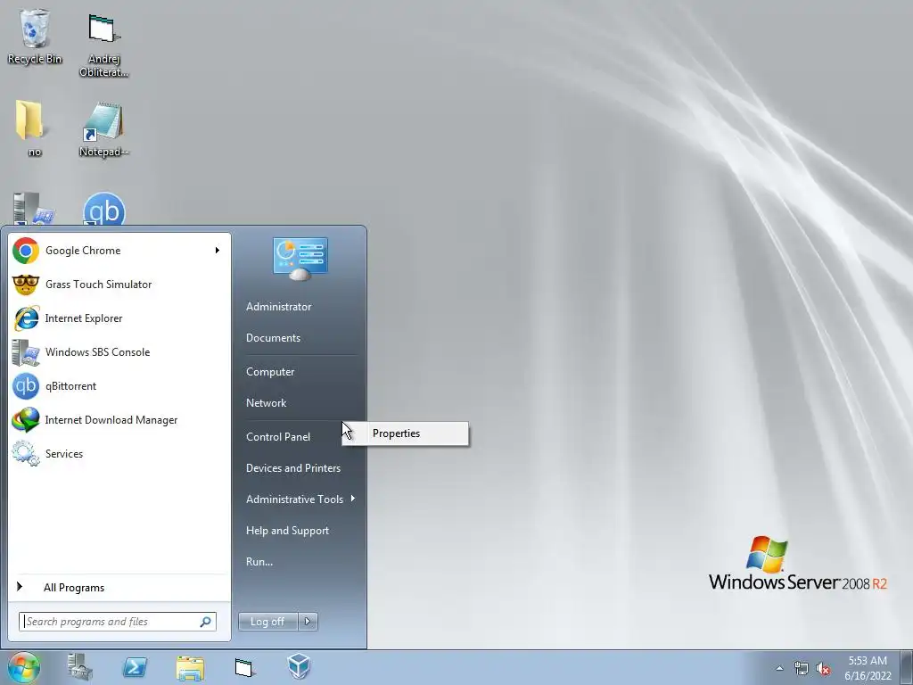Open VirtualBox cube taskbar icon

click(300, 666)
